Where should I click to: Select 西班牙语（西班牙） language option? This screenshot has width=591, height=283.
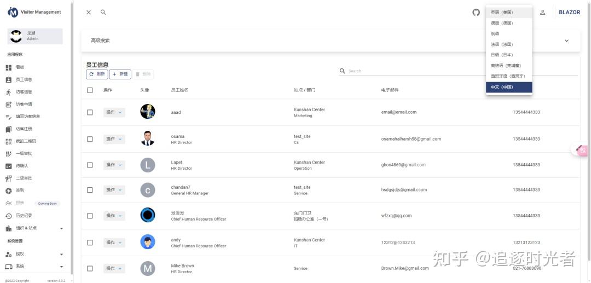click(509, 76)
